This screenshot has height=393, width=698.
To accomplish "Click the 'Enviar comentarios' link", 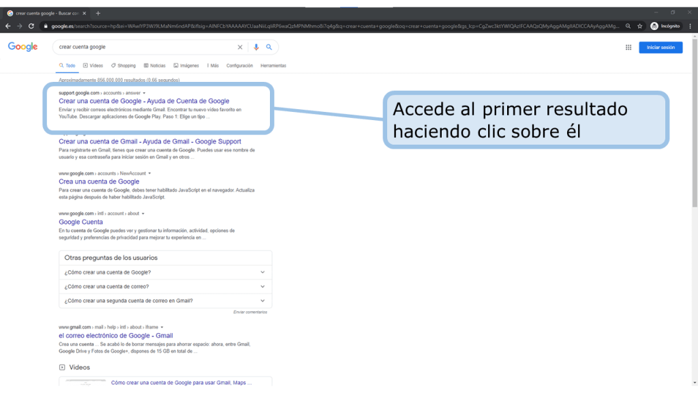I will point(250,312).
